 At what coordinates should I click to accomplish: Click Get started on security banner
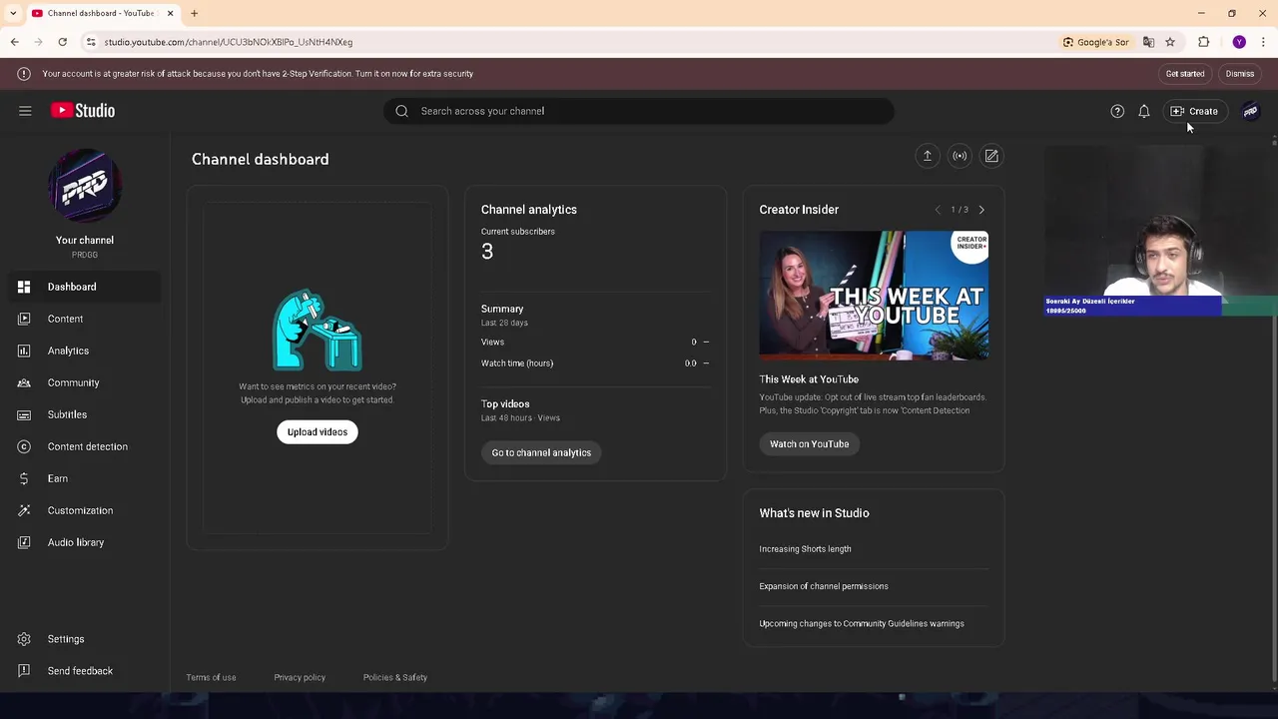pos(1185,74)
